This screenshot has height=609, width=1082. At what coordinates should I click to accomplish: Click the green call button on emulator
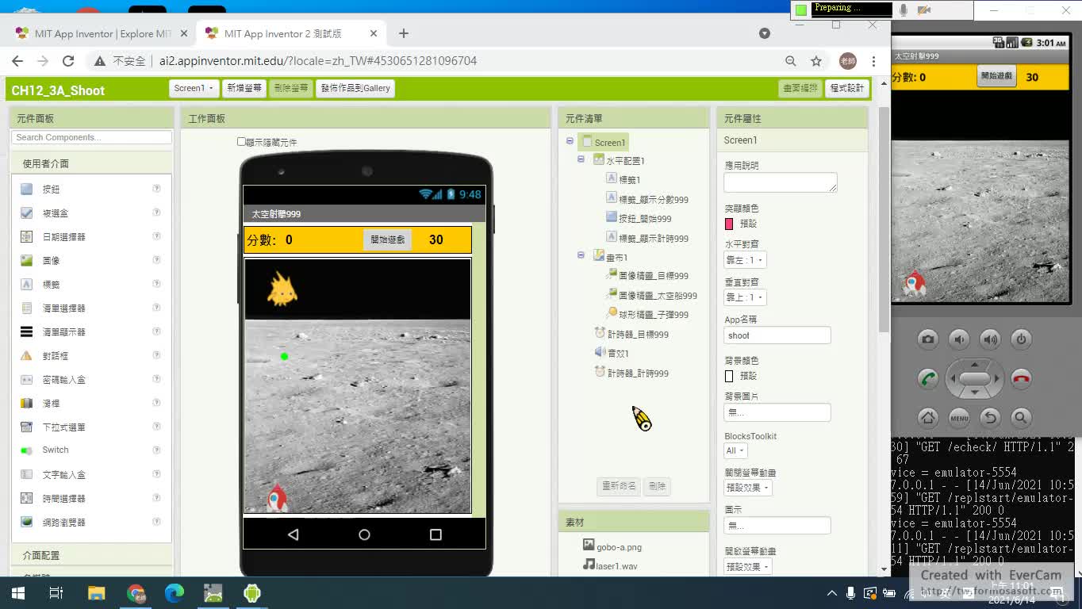(x=927, y=378)
